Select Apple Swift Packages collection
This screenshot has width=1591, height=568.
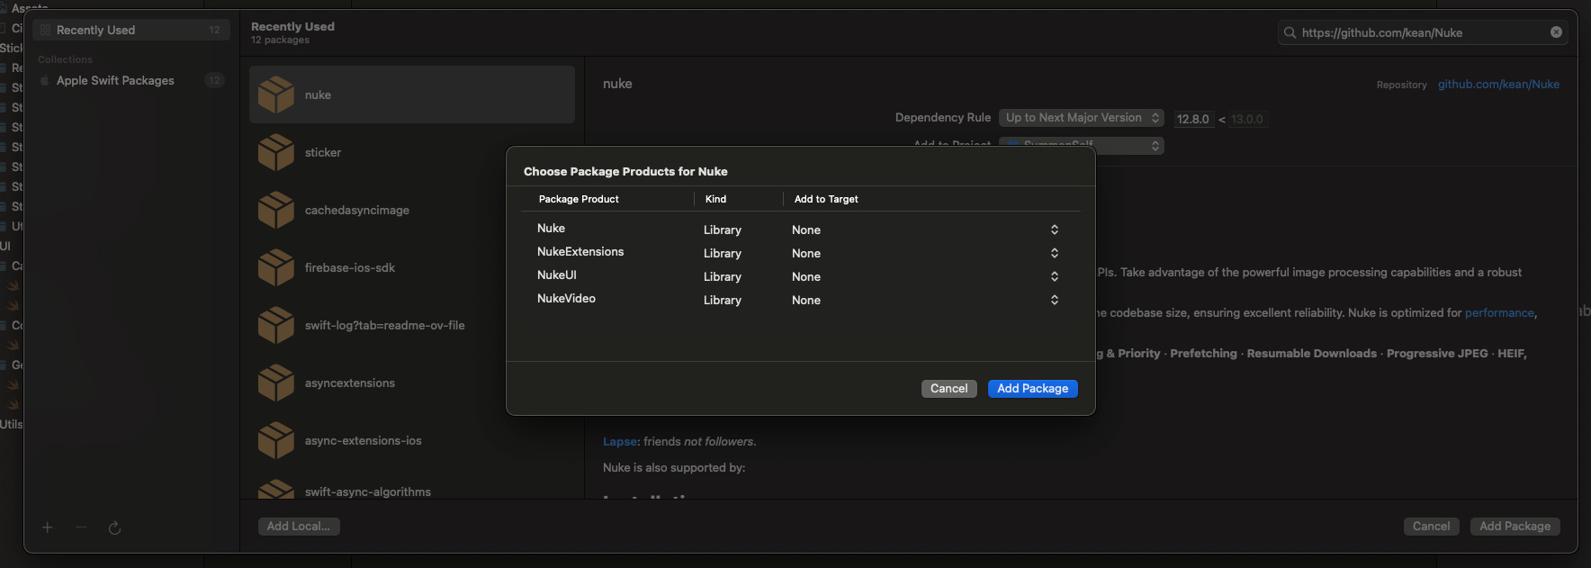(x=131, y=80)
